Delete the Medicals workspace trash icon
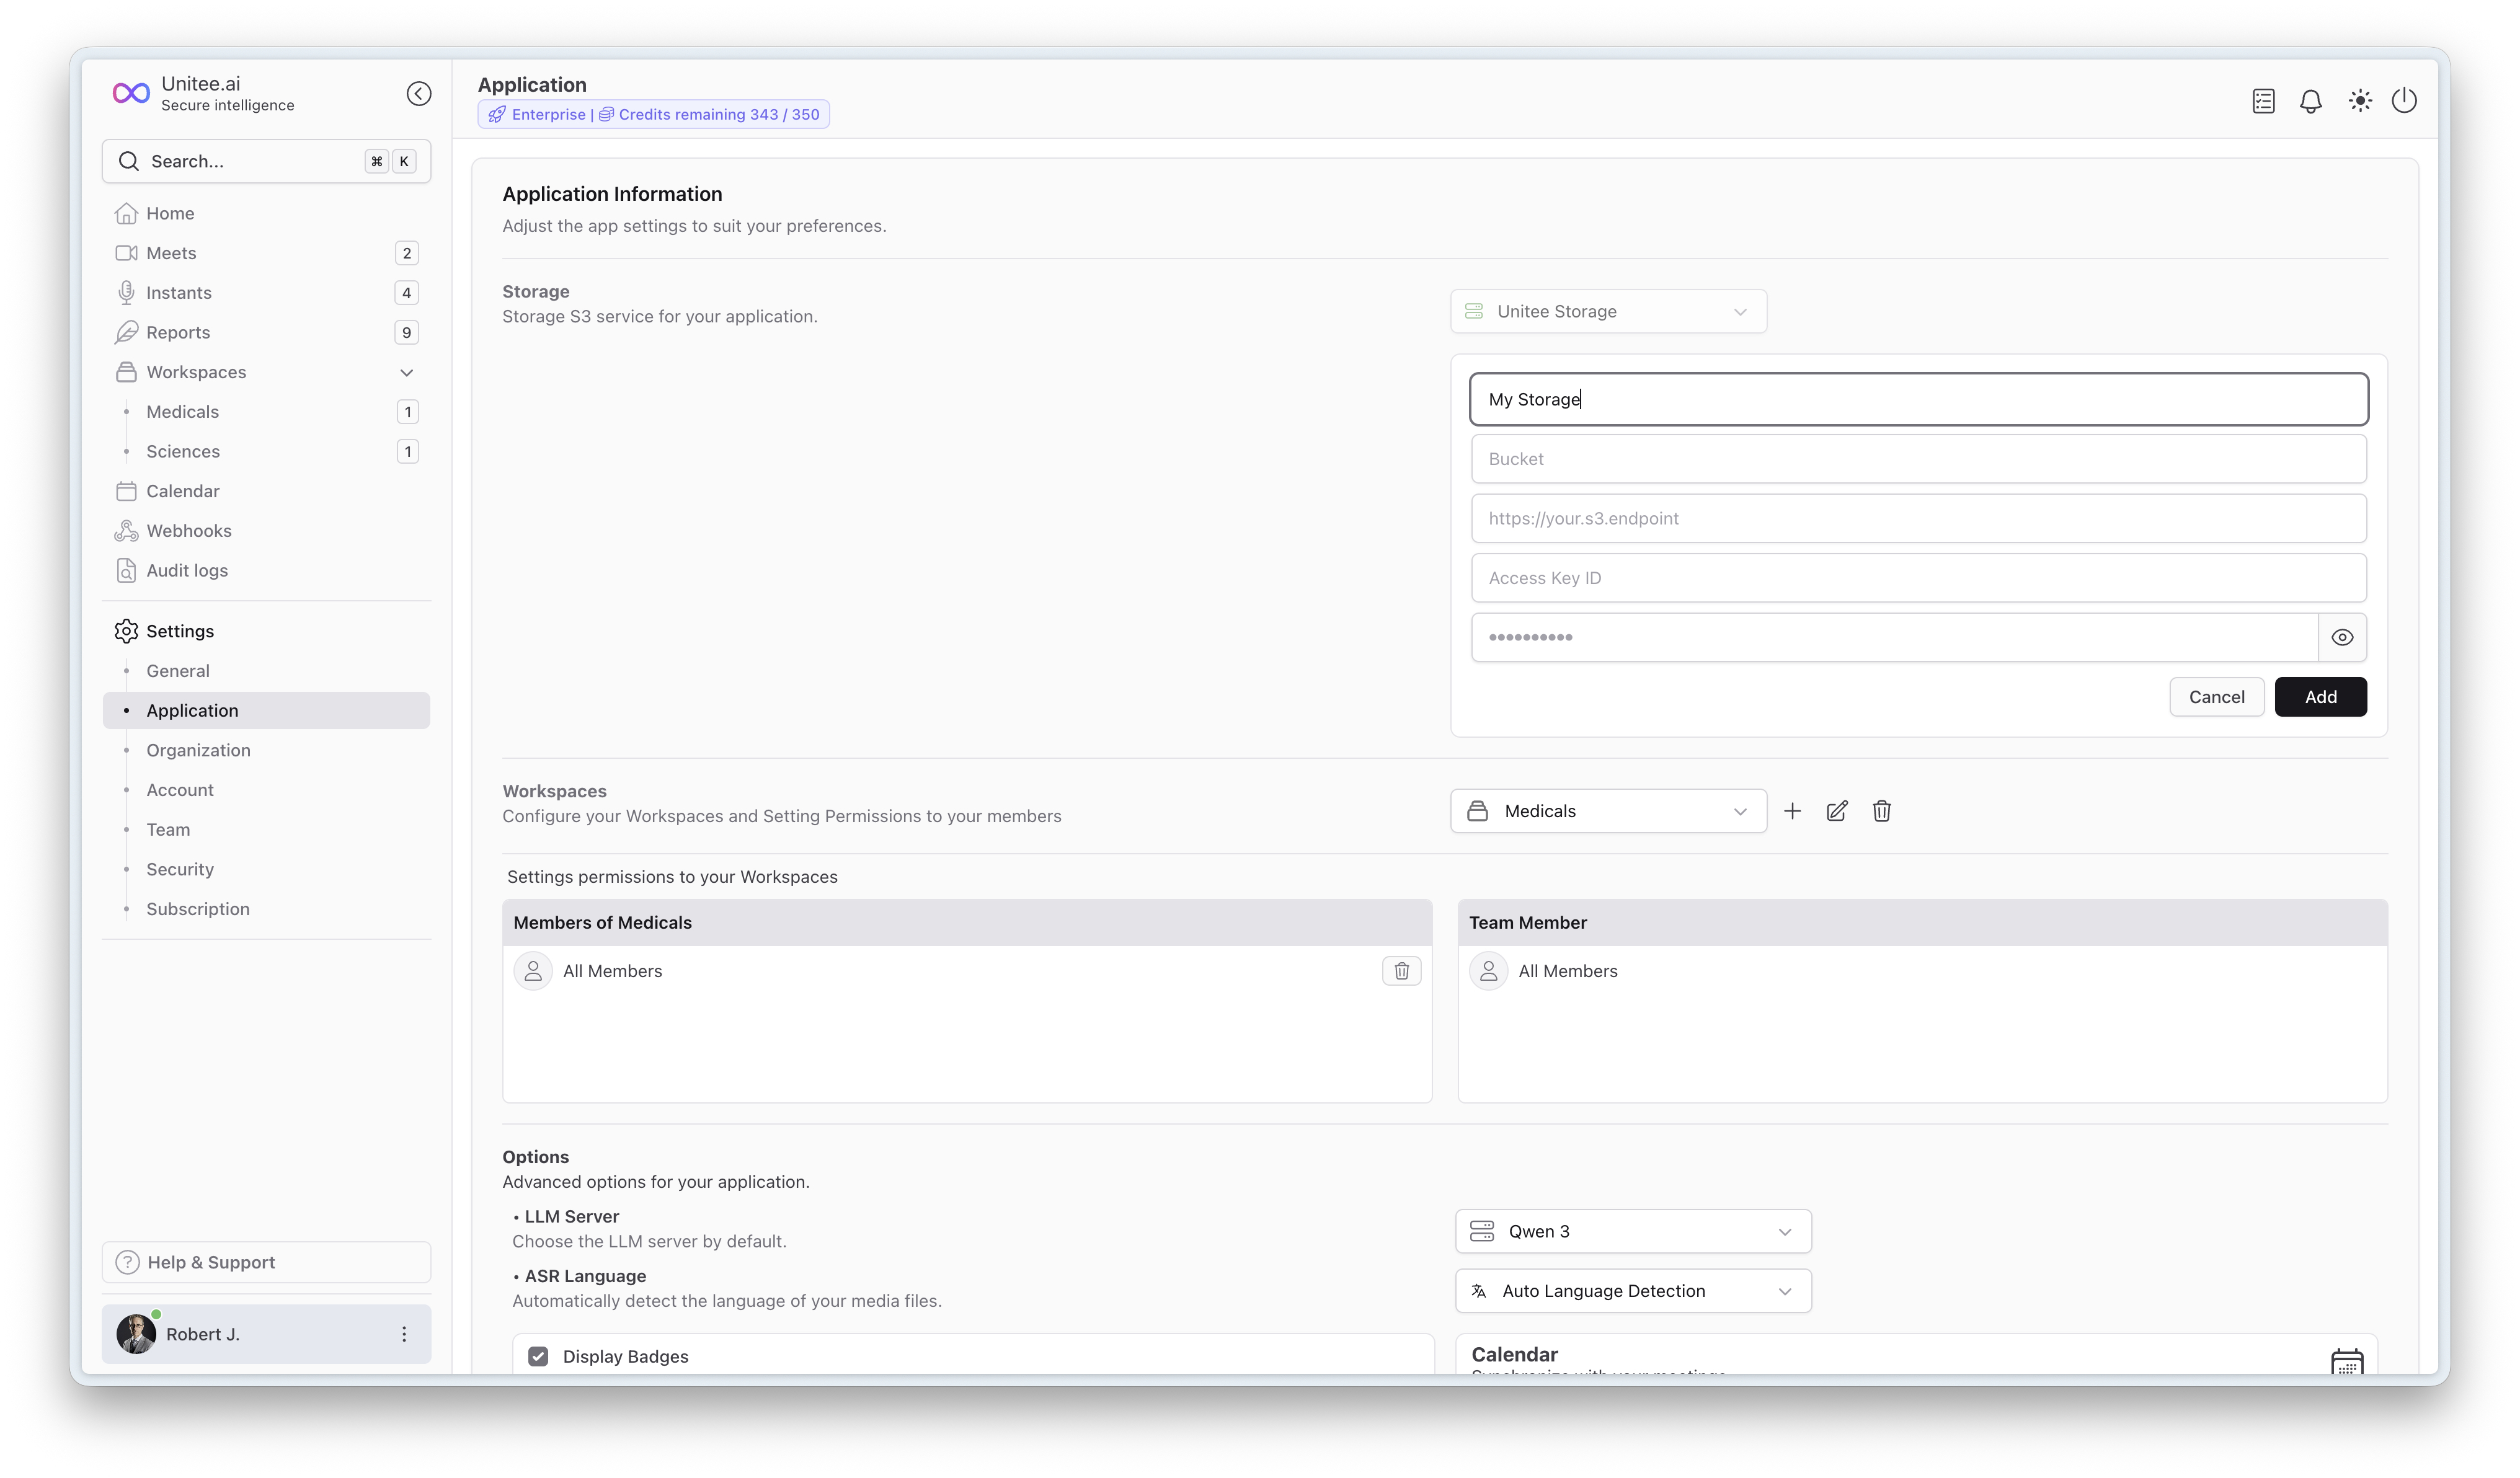This screenshot has height=1478, width=2520. 1881,811
